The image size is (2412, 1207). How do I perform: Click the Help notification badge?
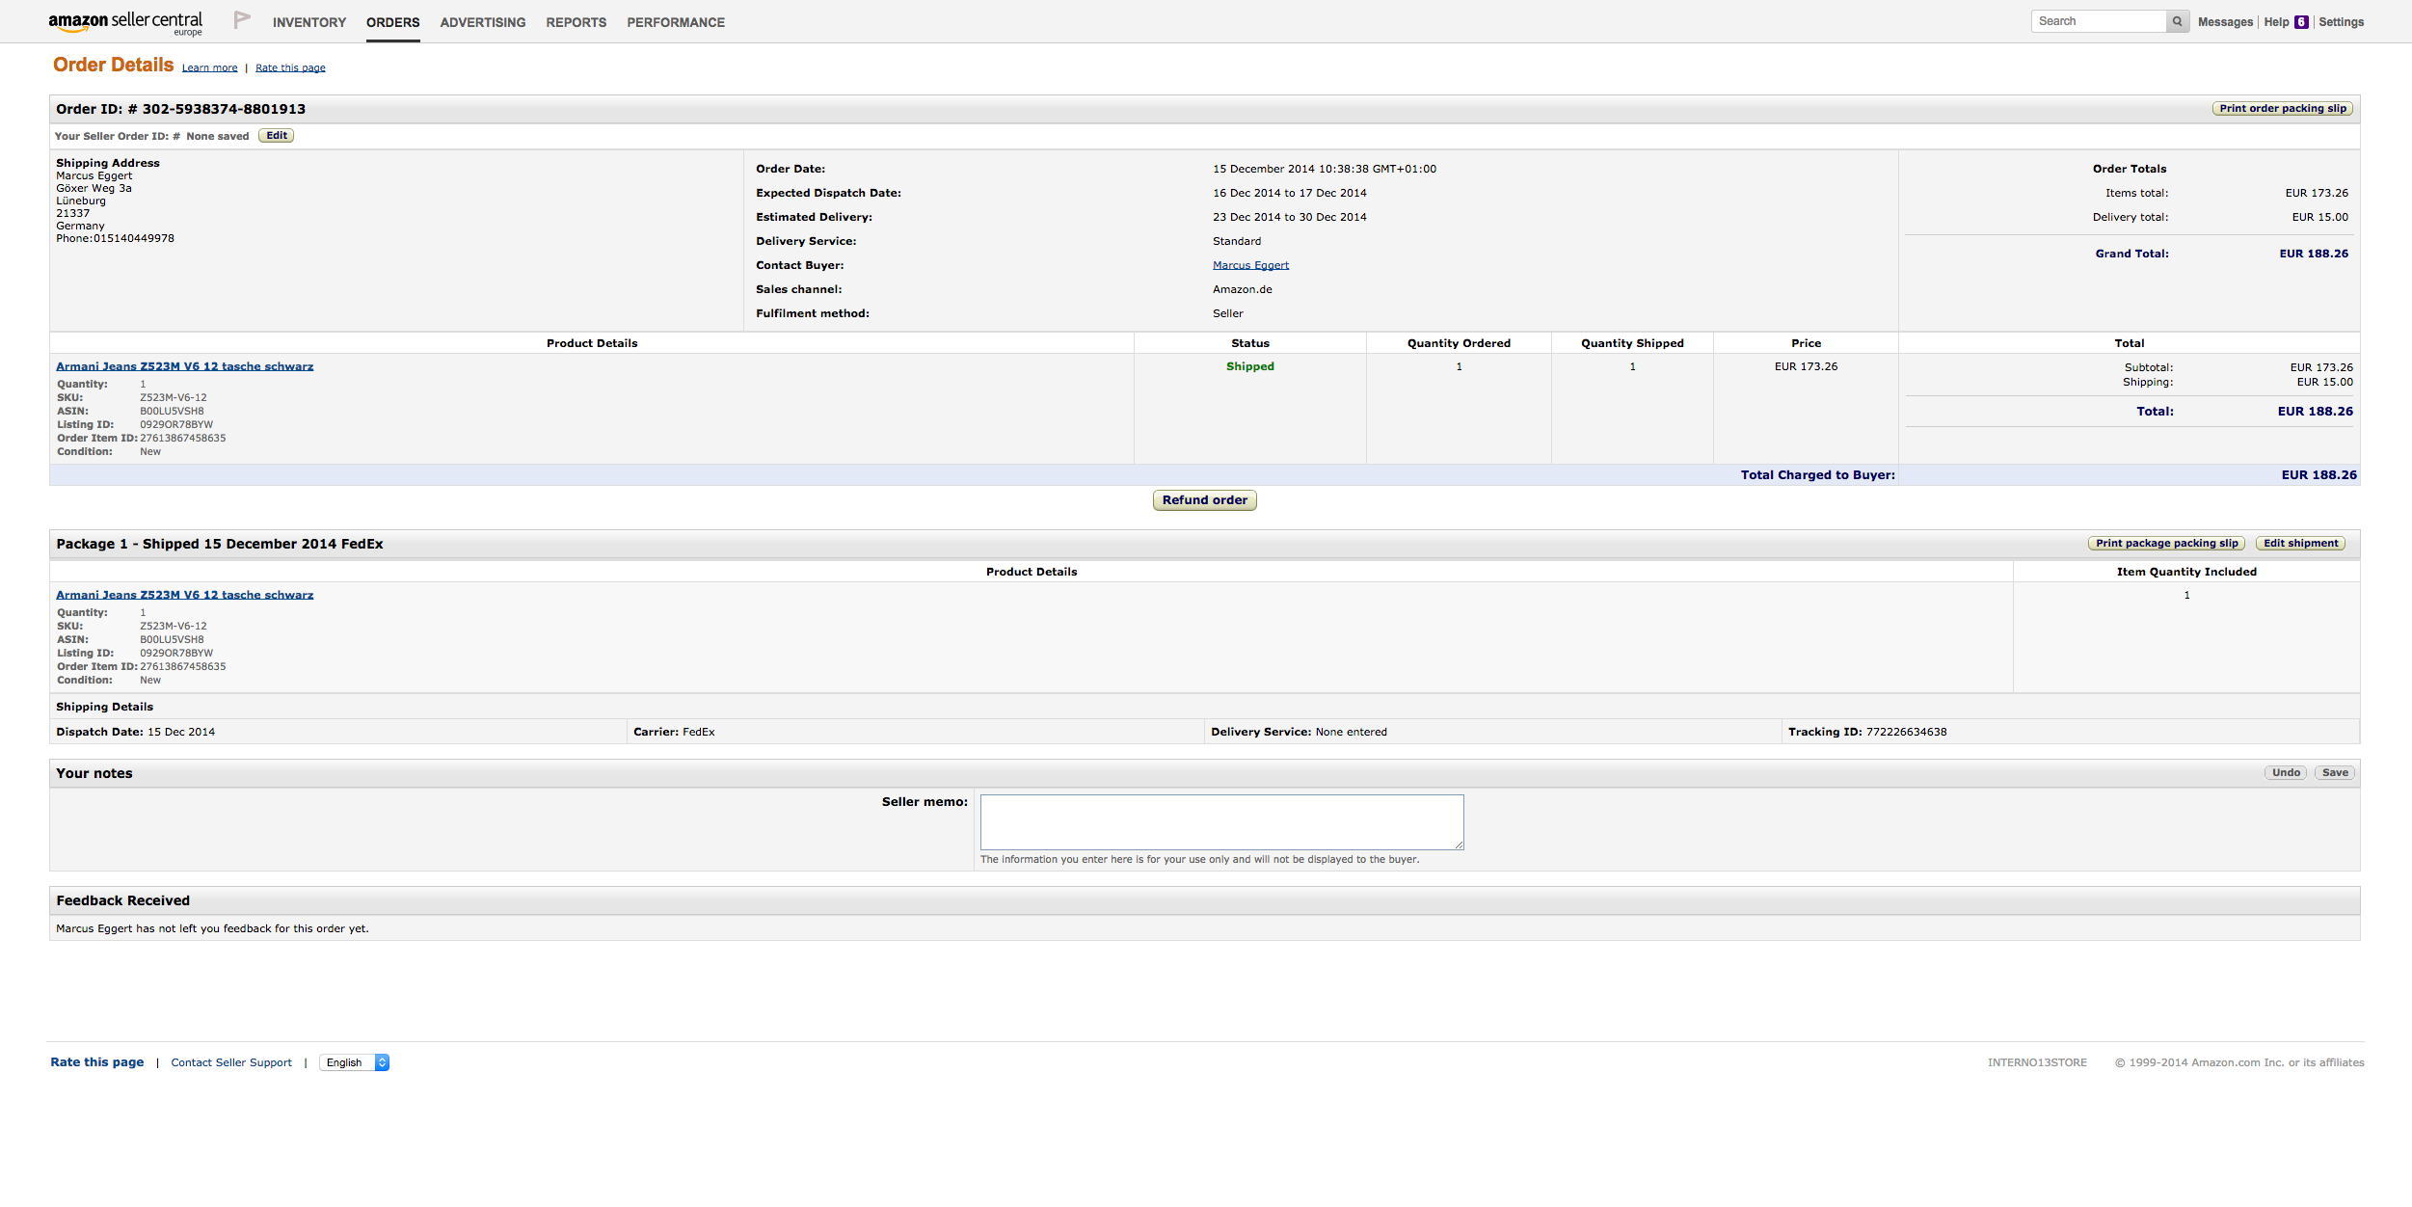click(2301, 22)
